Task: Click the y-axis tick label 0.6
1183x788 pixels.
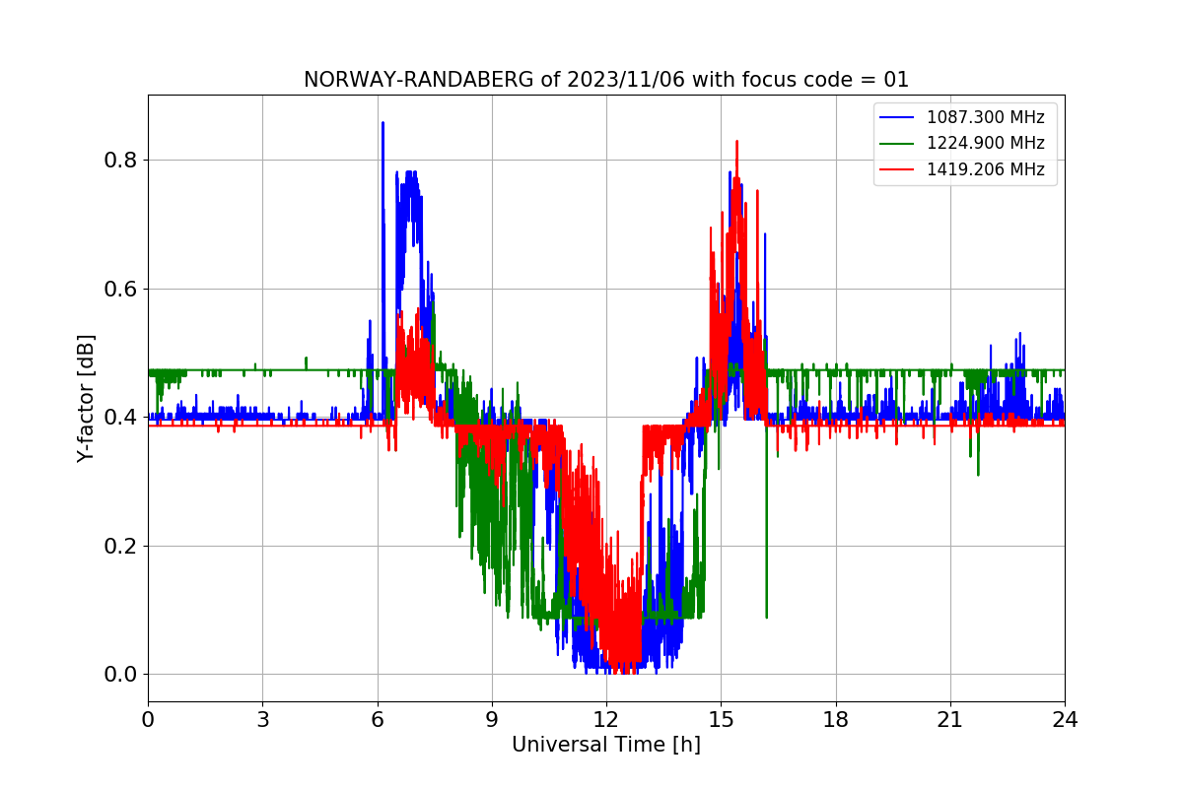Action: pyautogui.click(x=121, y=289)
